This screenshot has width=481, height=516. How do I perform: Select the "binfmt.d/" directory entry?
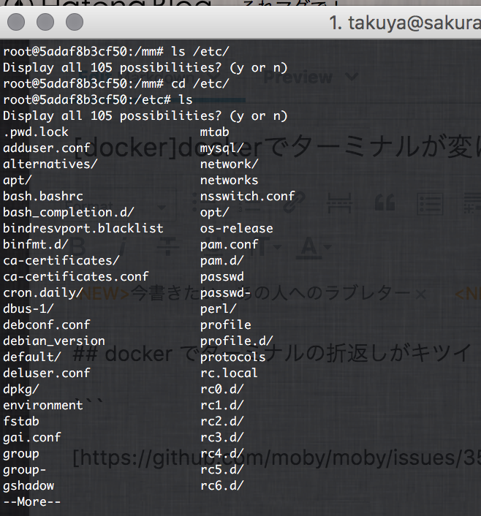pyautogui.click(x=36, y=245)
